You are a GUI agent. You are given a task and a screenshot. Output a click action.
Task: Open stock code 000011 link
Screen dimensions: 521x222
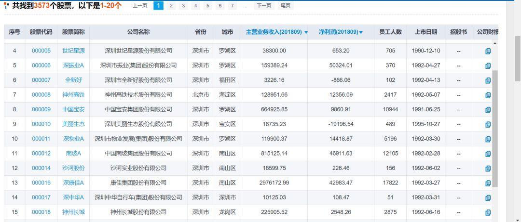pyautogui.click(x=41, y=139)
